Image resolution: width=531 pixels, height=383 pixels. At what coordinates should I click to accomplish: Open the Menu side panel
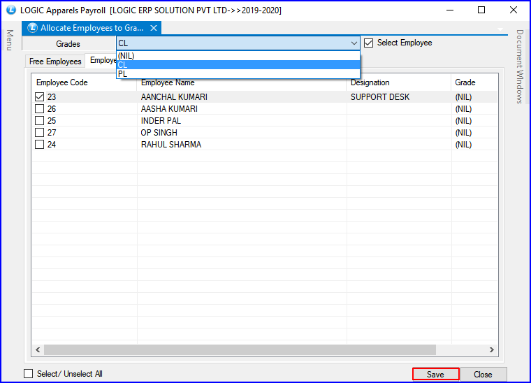point(10,40)
